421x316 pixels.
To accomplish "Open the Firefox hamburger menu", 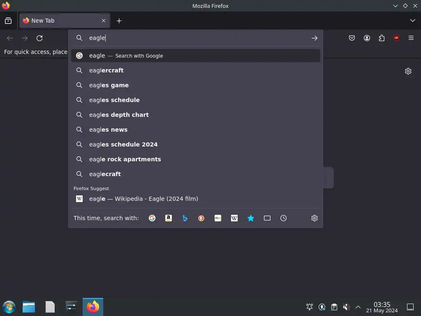I will point(411,38).
